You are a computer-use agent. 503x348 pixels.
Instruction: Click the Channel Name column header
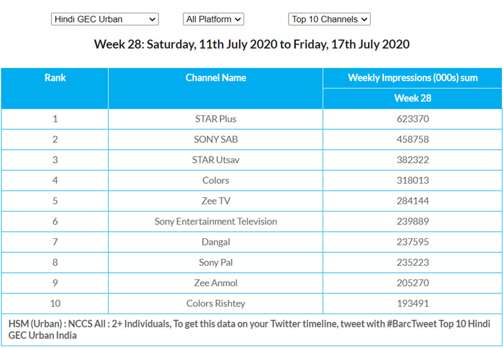click(216, 78)
